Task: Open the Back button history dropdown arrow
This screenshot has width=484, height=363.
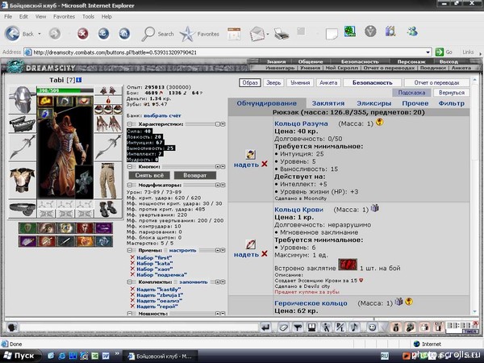Action: click(40, 34)
